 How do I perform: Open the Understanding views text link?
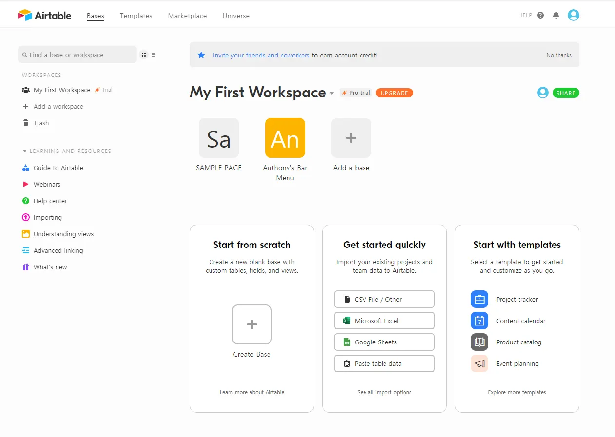coord(63,234)
